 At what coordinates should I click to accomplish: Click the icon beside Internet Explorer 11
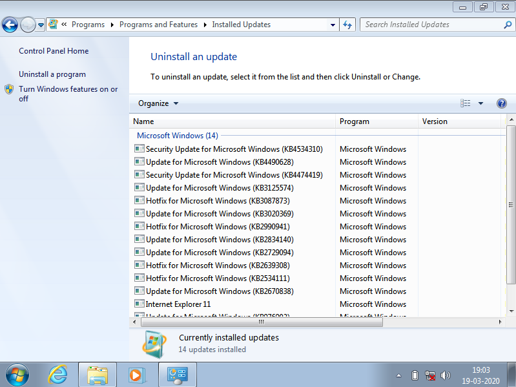point(139,304)
